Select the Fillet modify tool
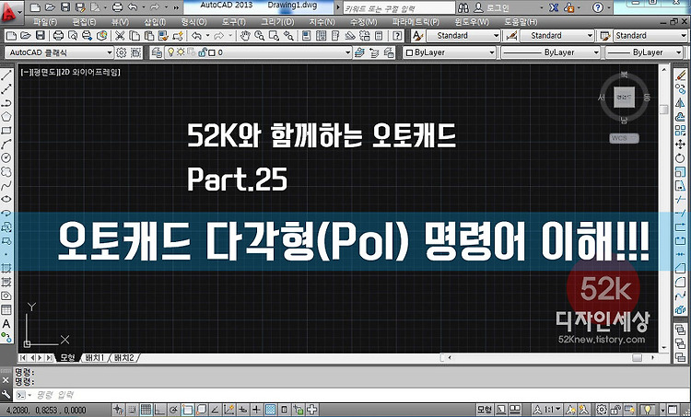691x417 pixels. coord(681,282)
